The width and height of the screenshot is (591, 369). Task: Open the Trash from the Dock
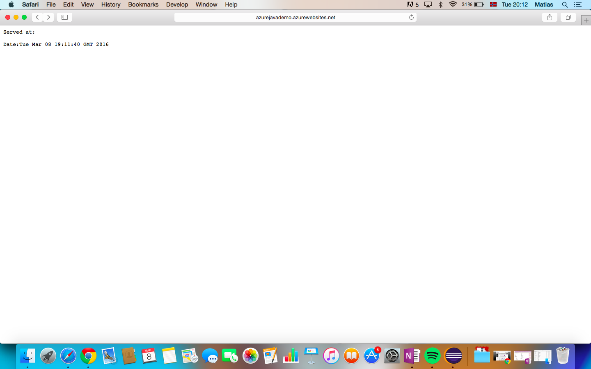563,355
